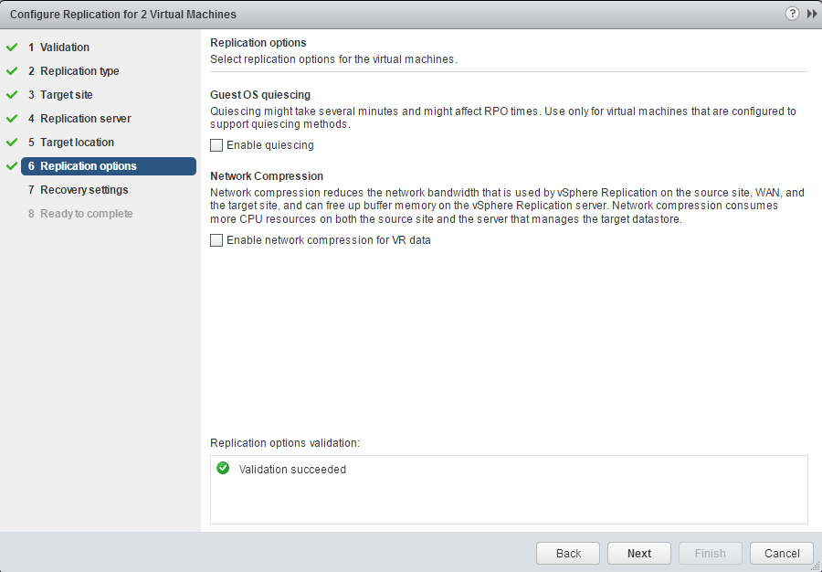Click green checkmark beside Target location

(12, 142)
